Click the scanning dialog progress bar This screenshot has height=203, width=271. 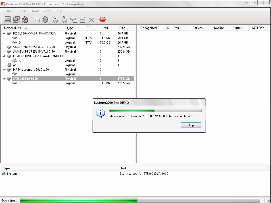(155, 111)
